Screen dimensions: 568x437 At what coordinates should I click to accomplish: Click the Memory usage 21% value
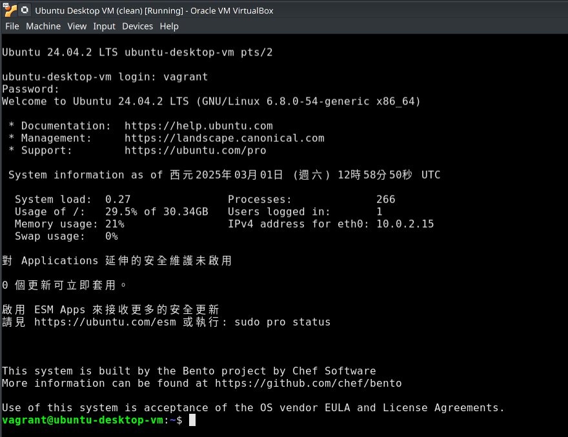(x=114, y=224)
